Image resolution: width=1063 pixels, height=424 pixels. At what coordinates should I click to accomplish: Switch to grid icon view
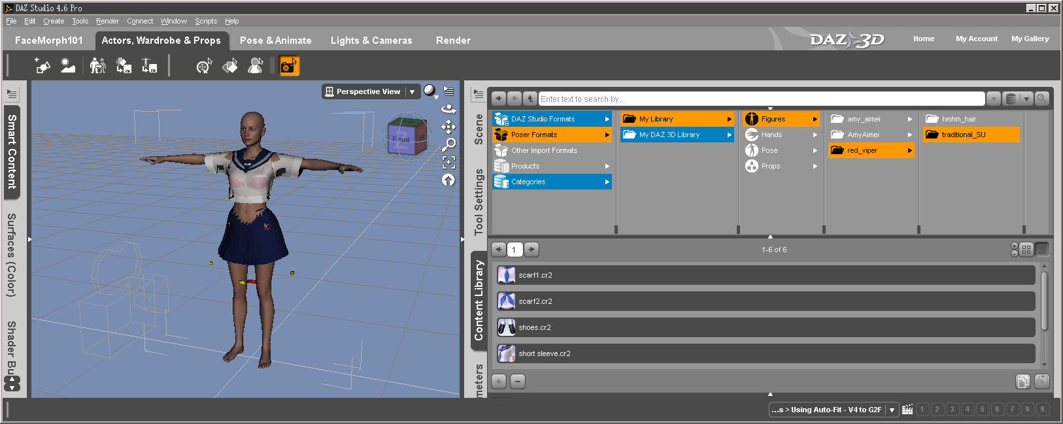1026,249
